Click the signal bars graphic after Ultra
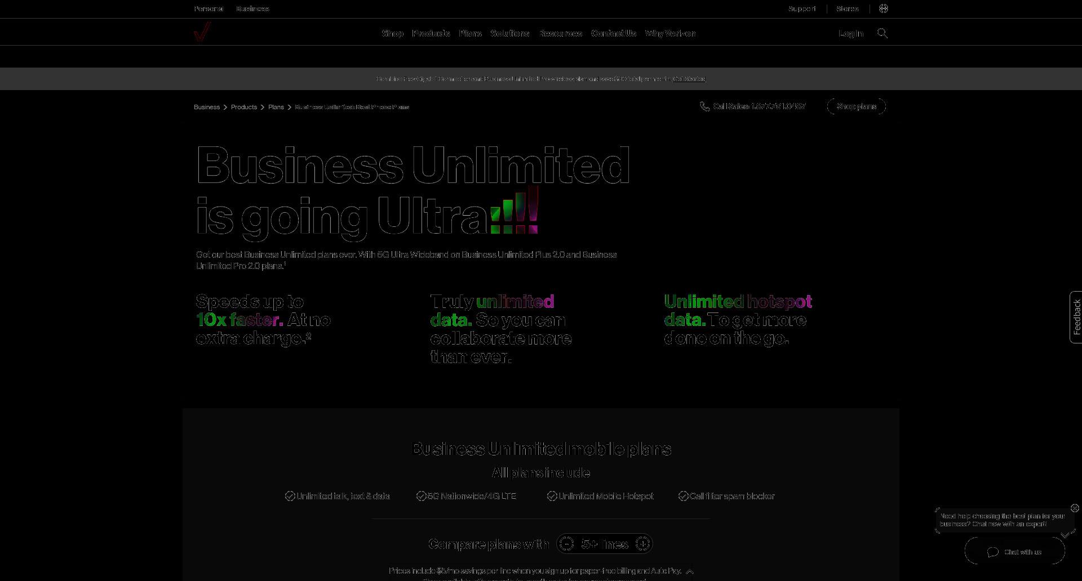This screenshot has height=581, width=1082. point(515,210)
